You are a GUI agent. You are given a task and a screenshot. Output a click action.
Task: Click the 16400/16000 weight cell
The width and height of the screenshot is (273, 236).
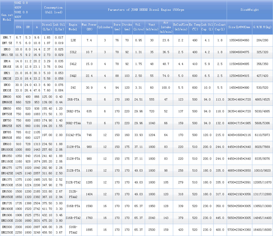262,230
